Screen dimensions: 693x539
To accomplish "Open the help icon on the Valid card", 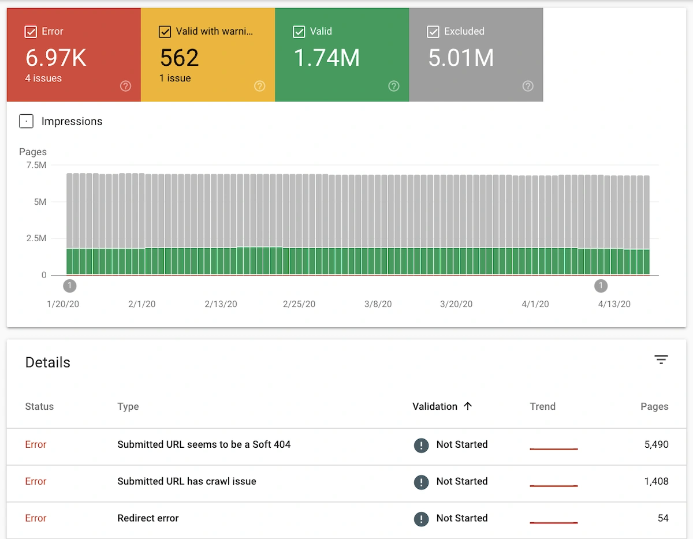I will point(393,86).
